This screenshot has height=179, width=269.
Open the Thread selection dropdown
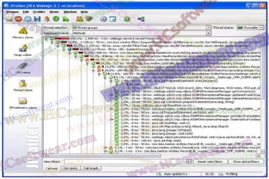pyautogui.click(x=208, y=28)
